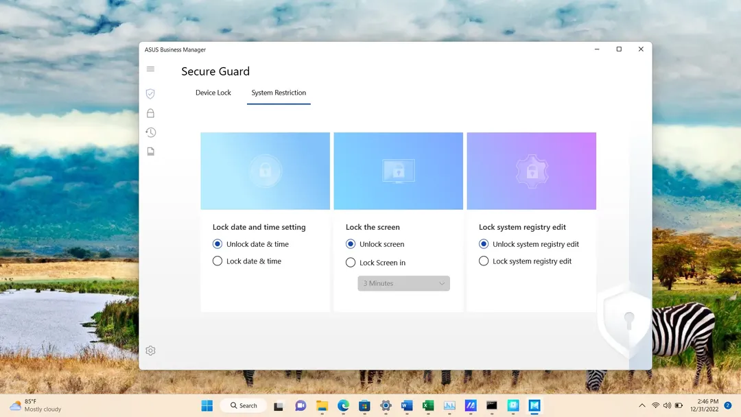Launch Excel from the taskbar
The image size is (741, 417).
(x=428, y=405)
